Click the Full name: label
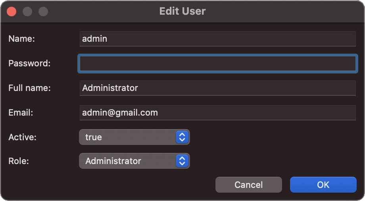Viewport: 365px width, 201px height. point(29,88)
